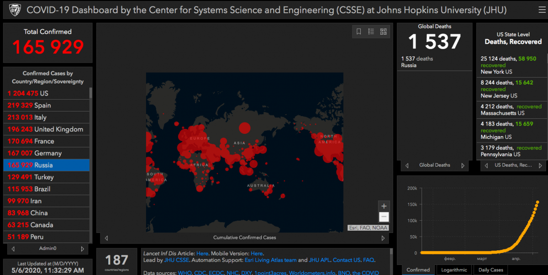Image resolution: width=548 pixels, height=275 pixels.
Task: Click the large red circle over Russia
Action: [x=245, y=128]
